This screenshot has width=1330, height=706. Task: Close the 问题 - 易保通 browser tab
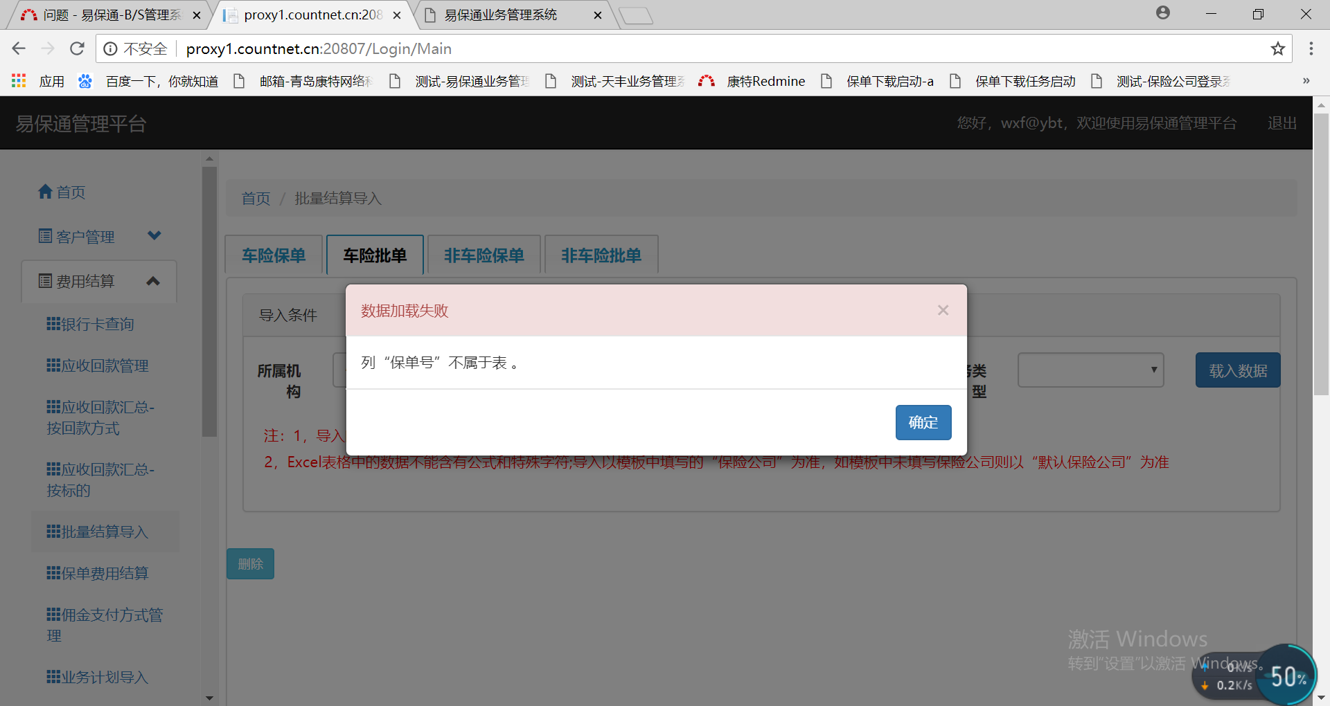coord(197,15)
